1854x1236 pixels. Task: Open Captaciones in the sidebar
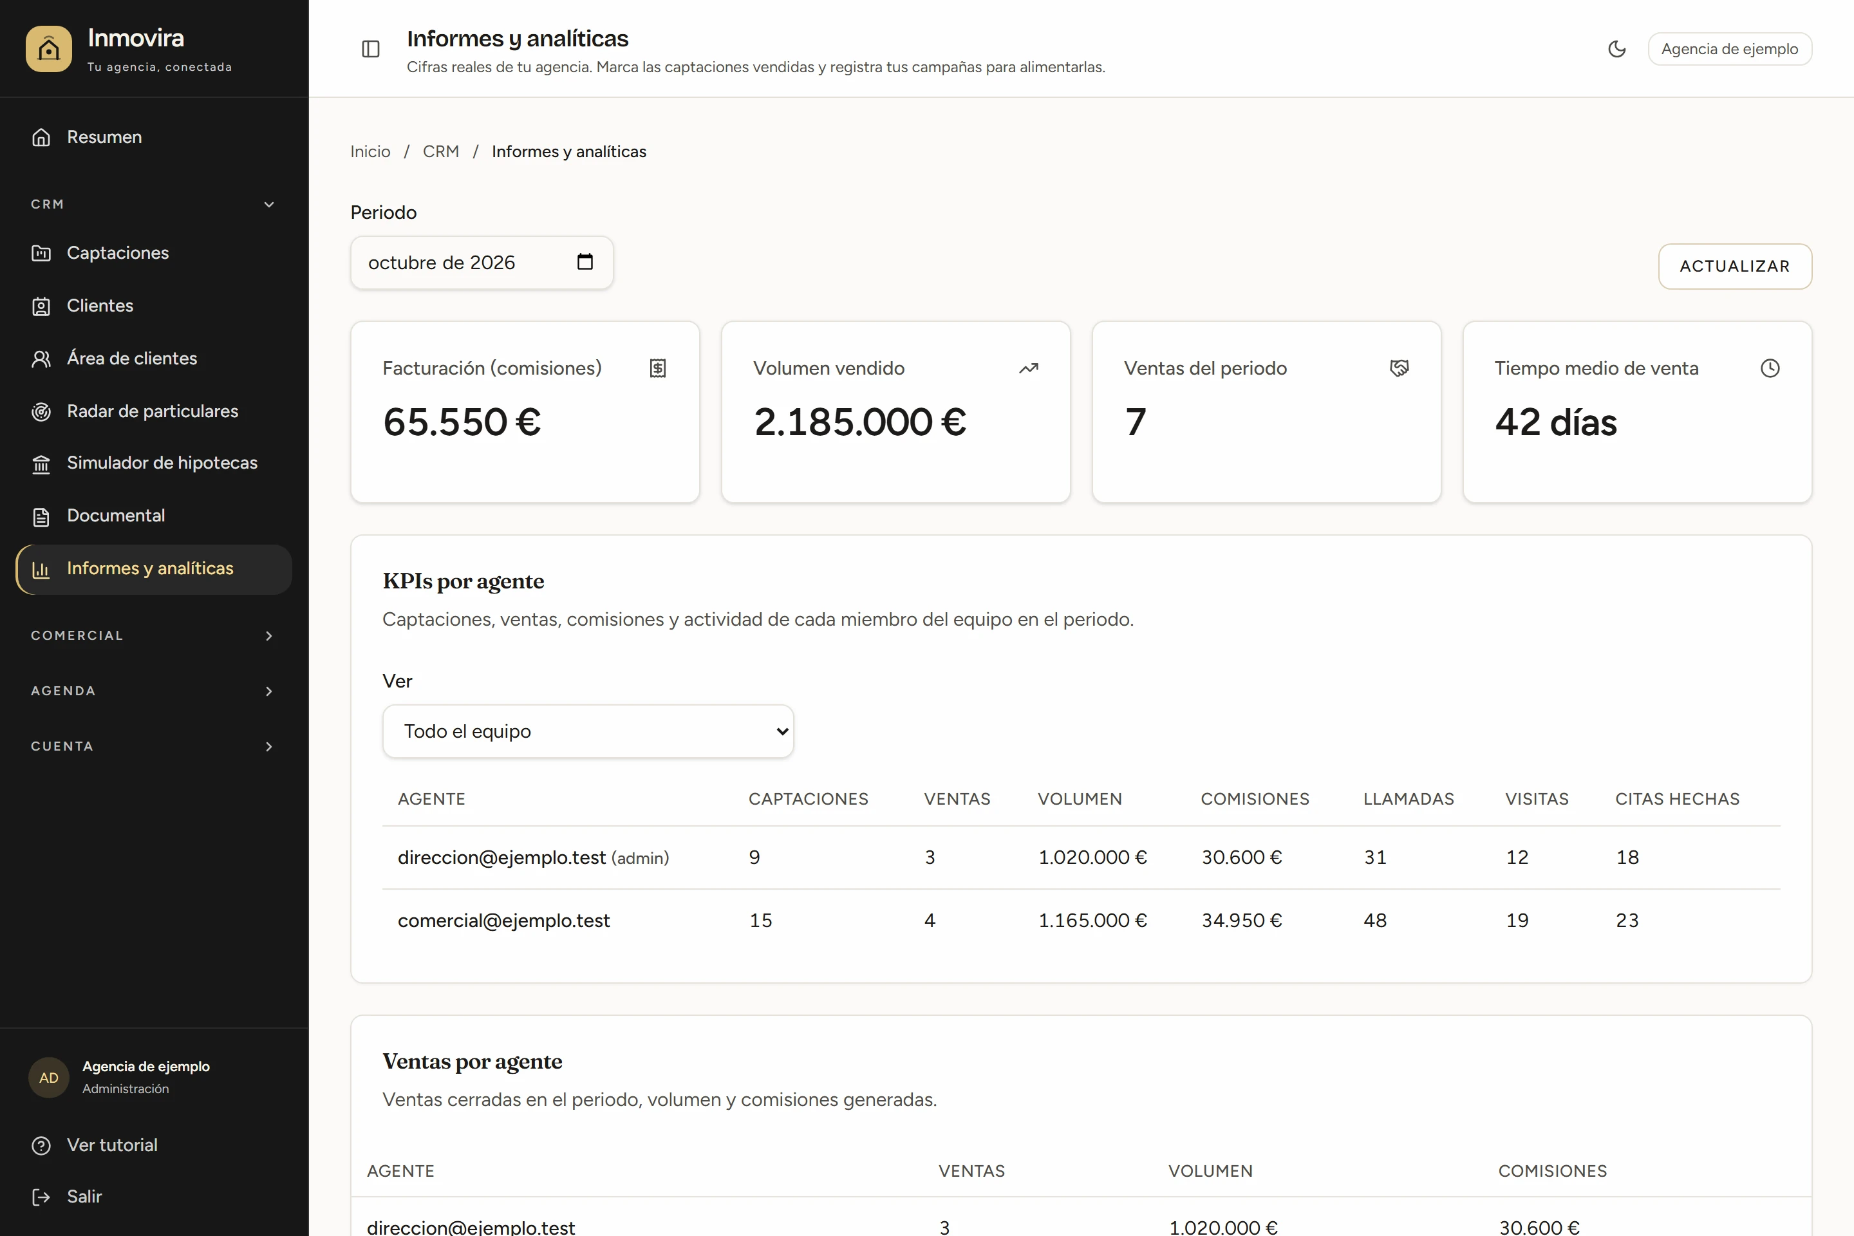tap(154, 253)
